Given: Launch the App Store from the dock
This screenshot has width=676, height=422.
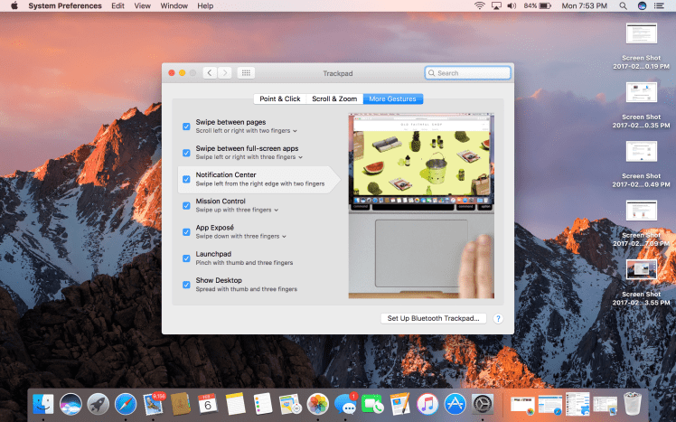Looking at the screenshot, I should (455, 404).
